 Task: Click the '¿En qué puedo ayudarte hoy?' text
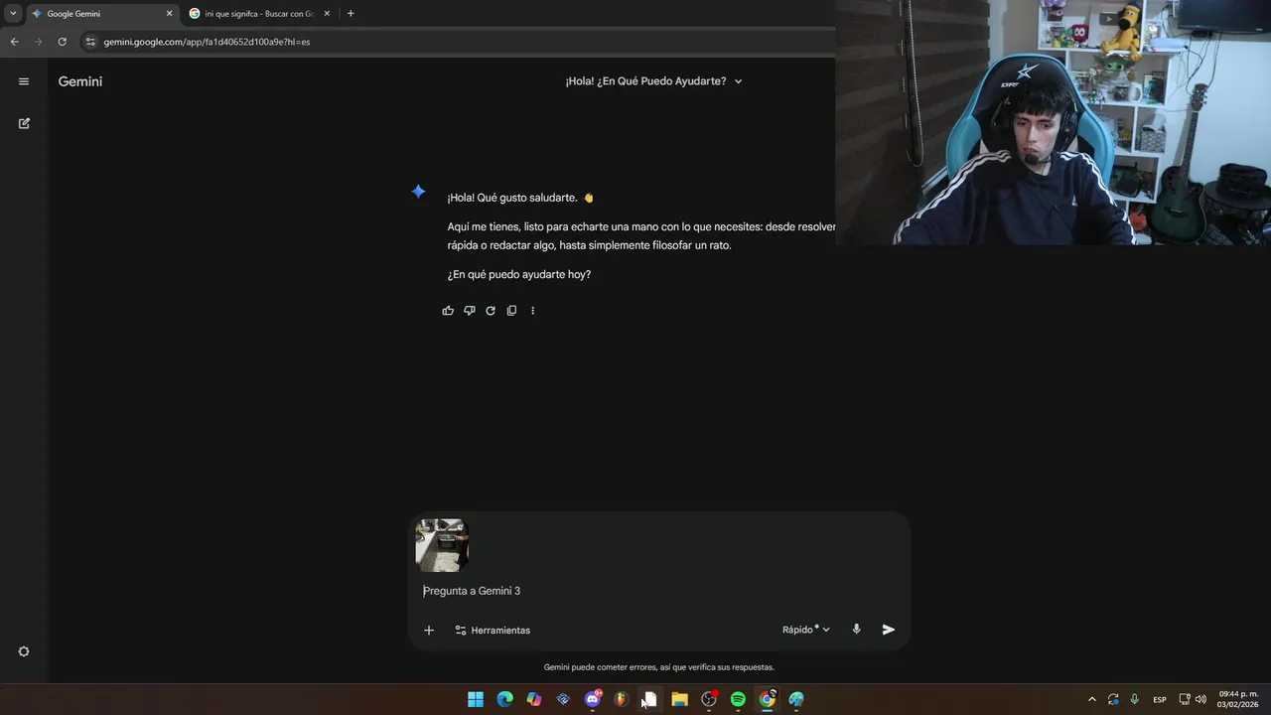point(519,274)
